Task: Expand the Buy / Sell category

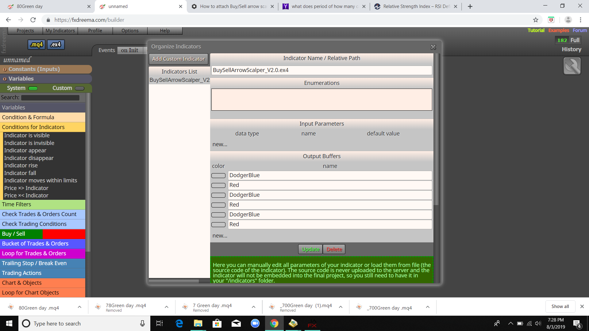Action: coord(43,234)
